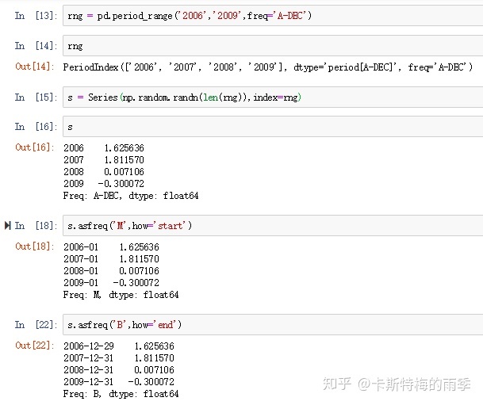Click the In [15]: prompt label
The height and width of the screenshot is (405, 483).
[x=36, y=97]
